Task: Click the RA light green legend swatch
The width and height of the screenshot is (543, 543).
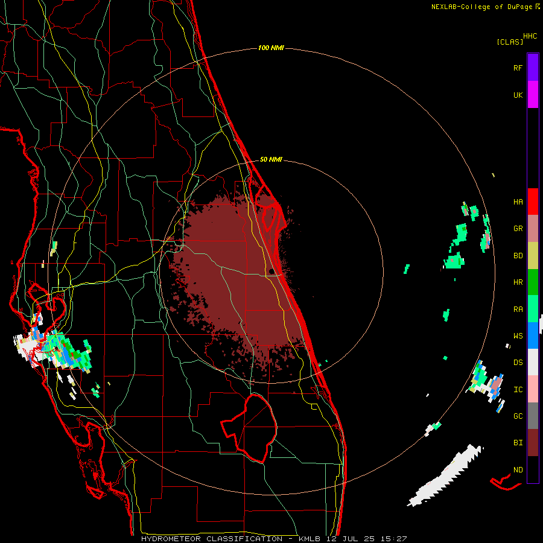Action: tap(533, 309)
